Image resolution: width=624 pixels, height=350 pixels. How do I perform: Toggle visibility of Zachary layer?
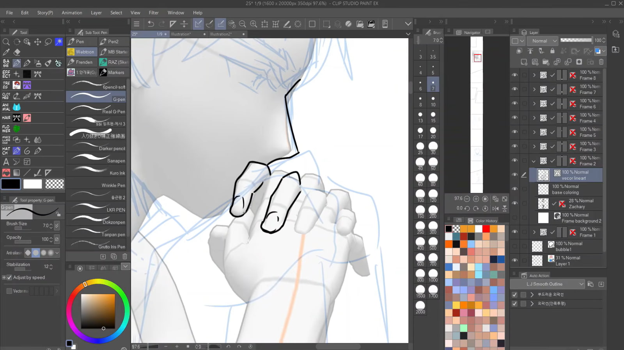point(515,203)
